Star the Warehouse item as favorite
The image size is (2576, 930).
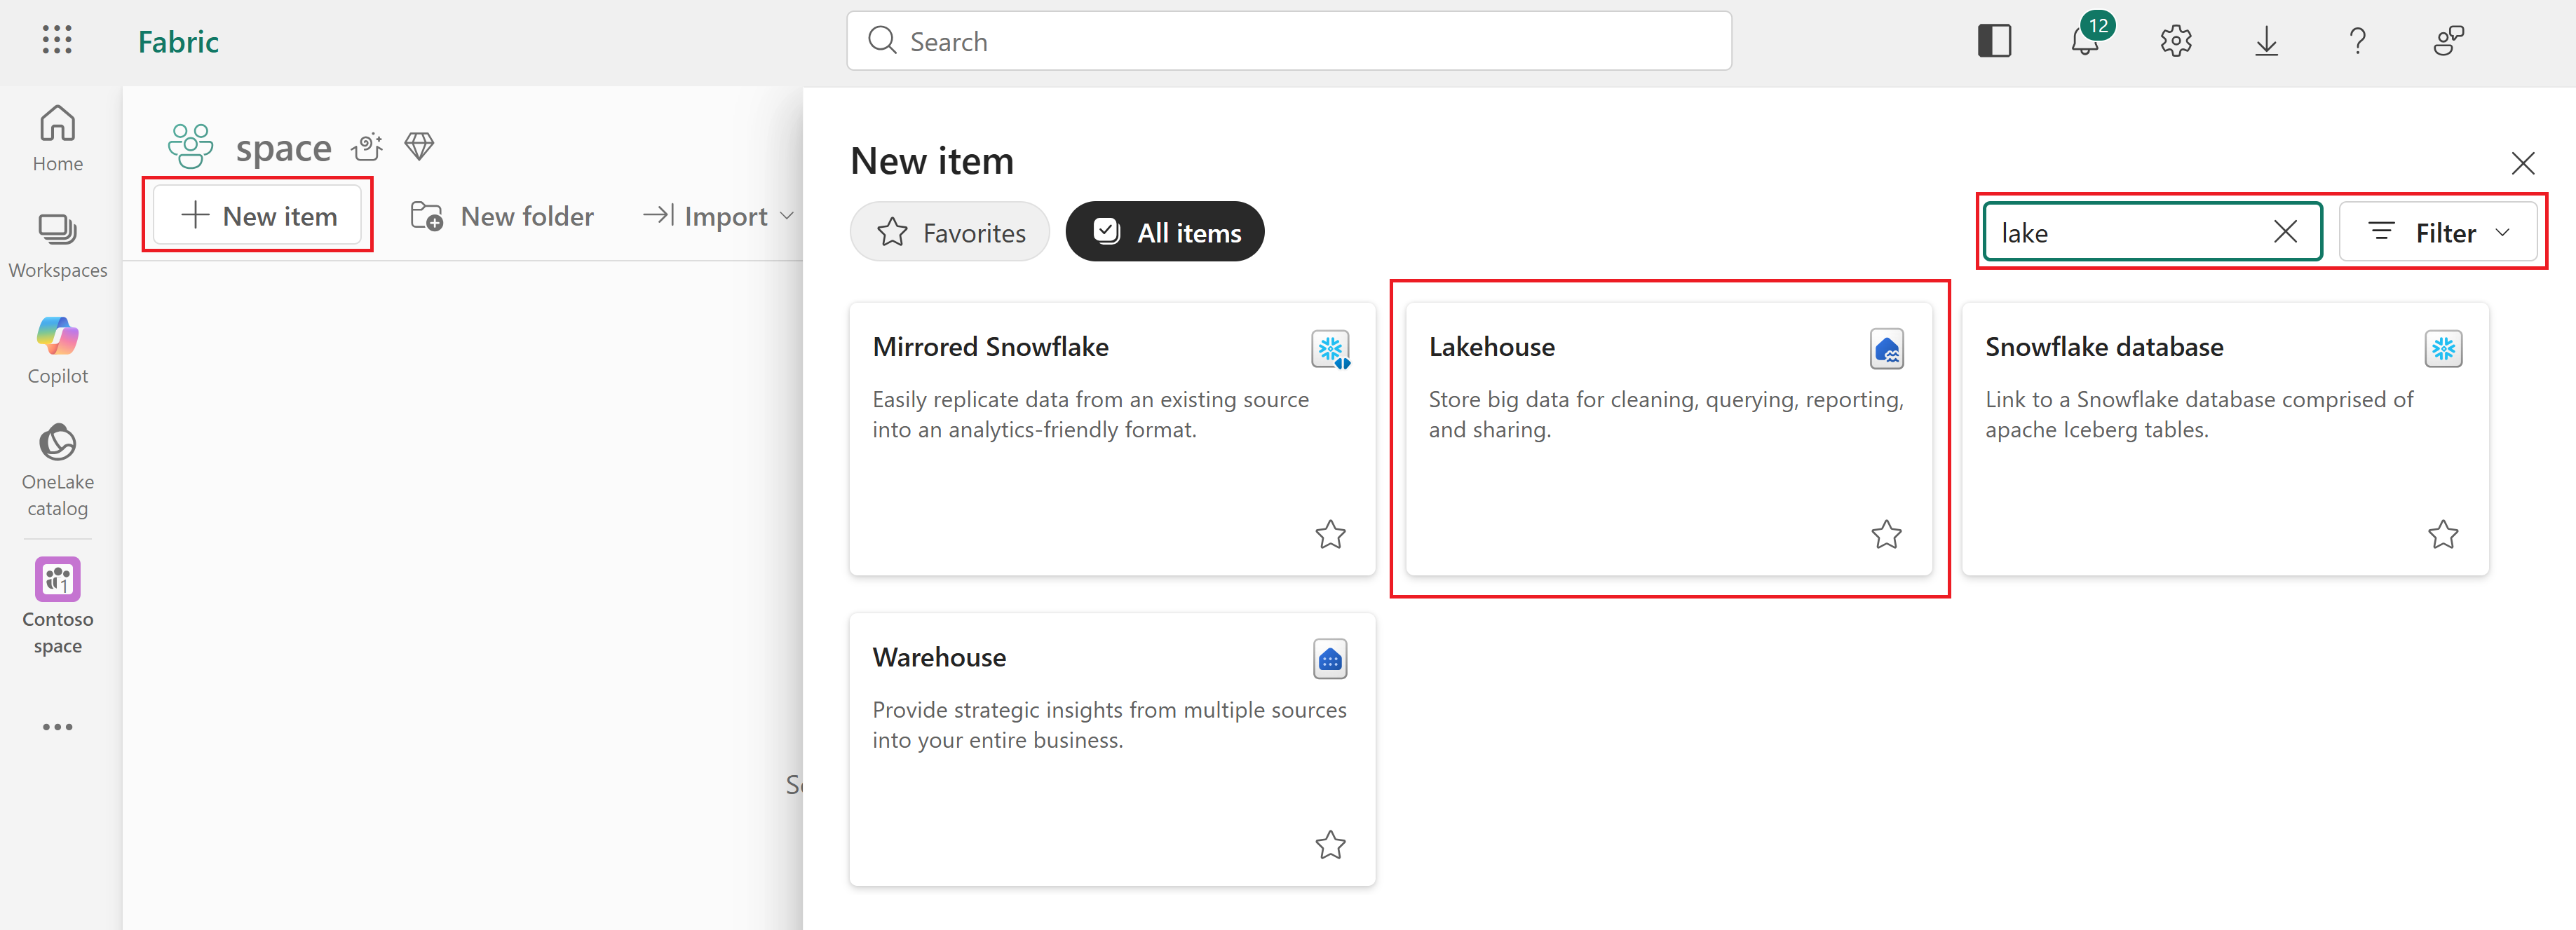1330,845
